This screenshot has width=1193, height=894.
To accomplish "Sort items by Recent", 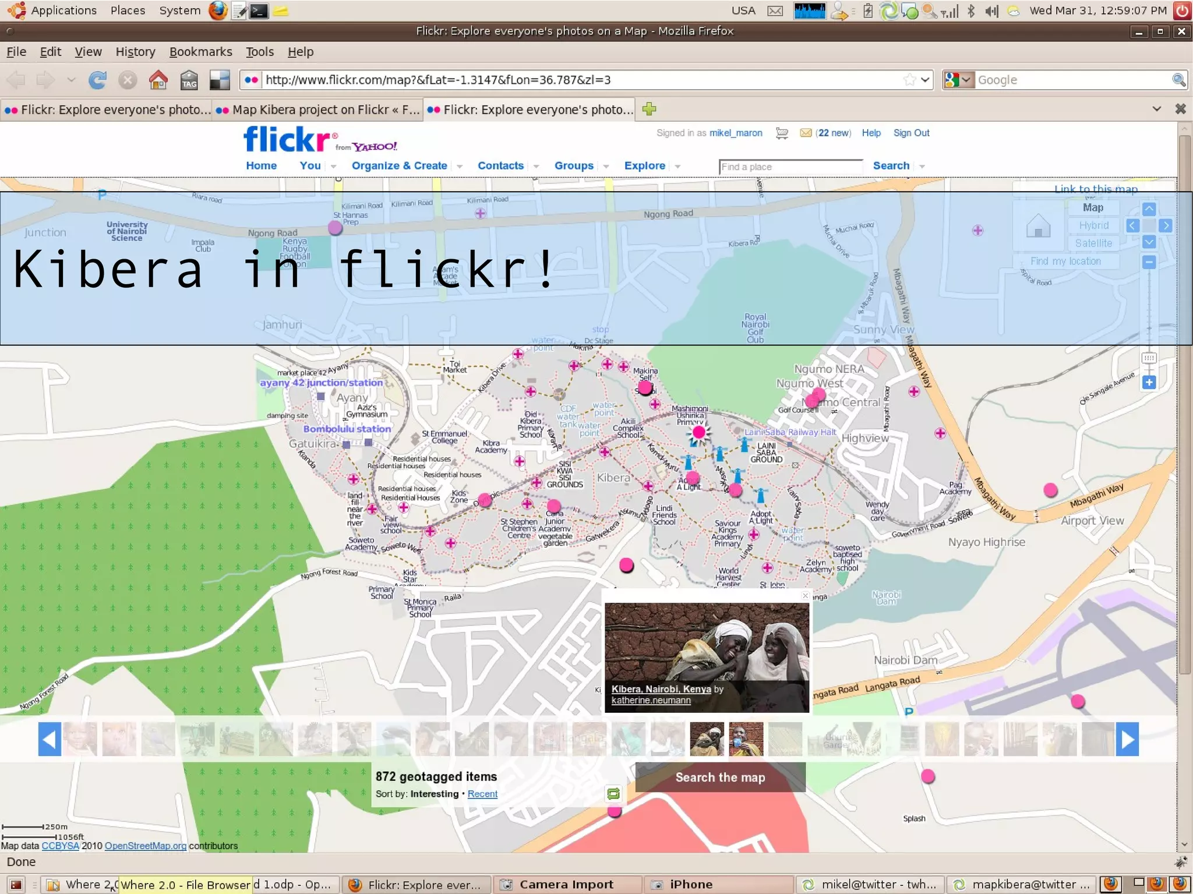I will pyautogui.click(x=482, y=794).
